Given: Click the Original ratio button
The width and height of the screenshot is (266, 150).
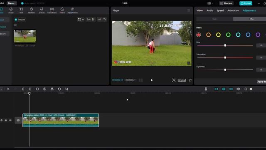Looking at the screenshot, I should pos(182,80).
